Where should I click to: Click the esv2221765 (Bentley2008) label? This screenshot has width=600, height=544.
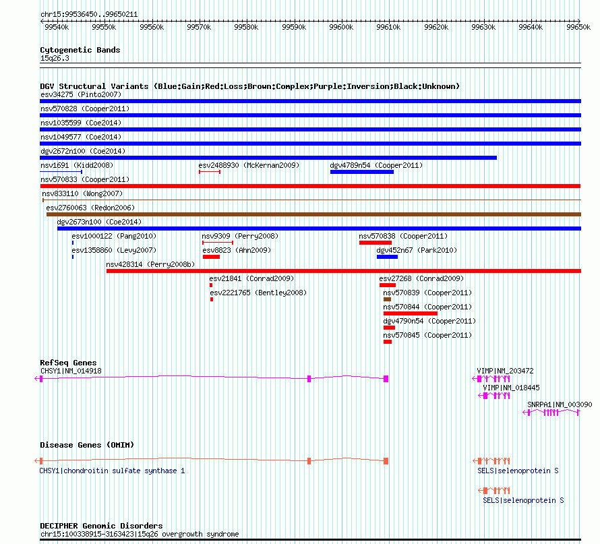pos(258,293)
